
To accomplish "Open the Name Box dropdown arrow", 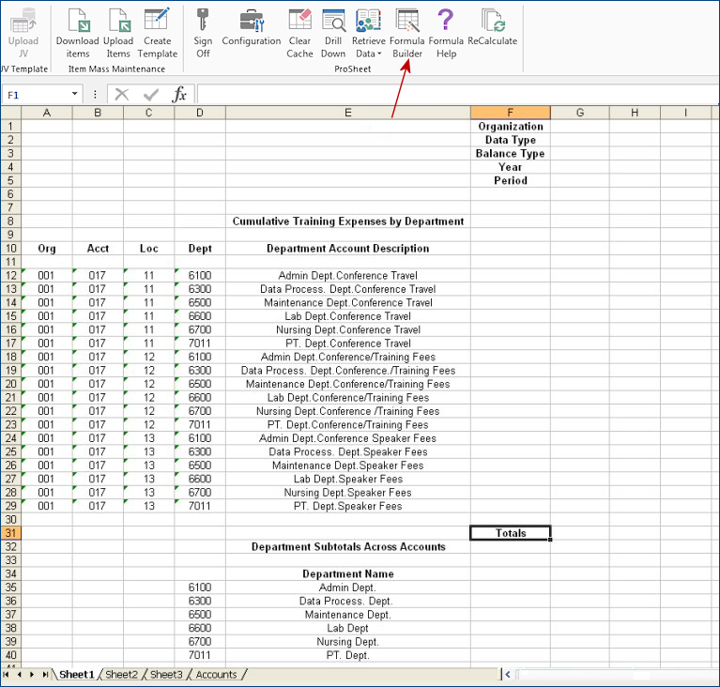I will (x=75, y=95).
